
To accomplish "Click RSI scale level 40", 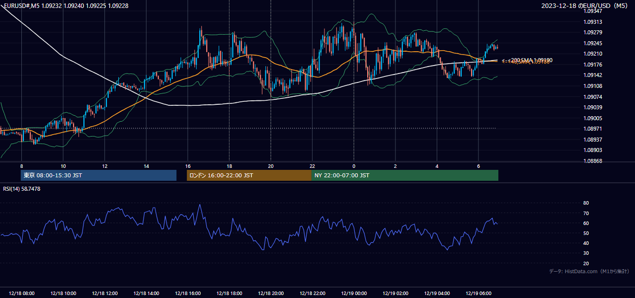I will tap(586, 243).
